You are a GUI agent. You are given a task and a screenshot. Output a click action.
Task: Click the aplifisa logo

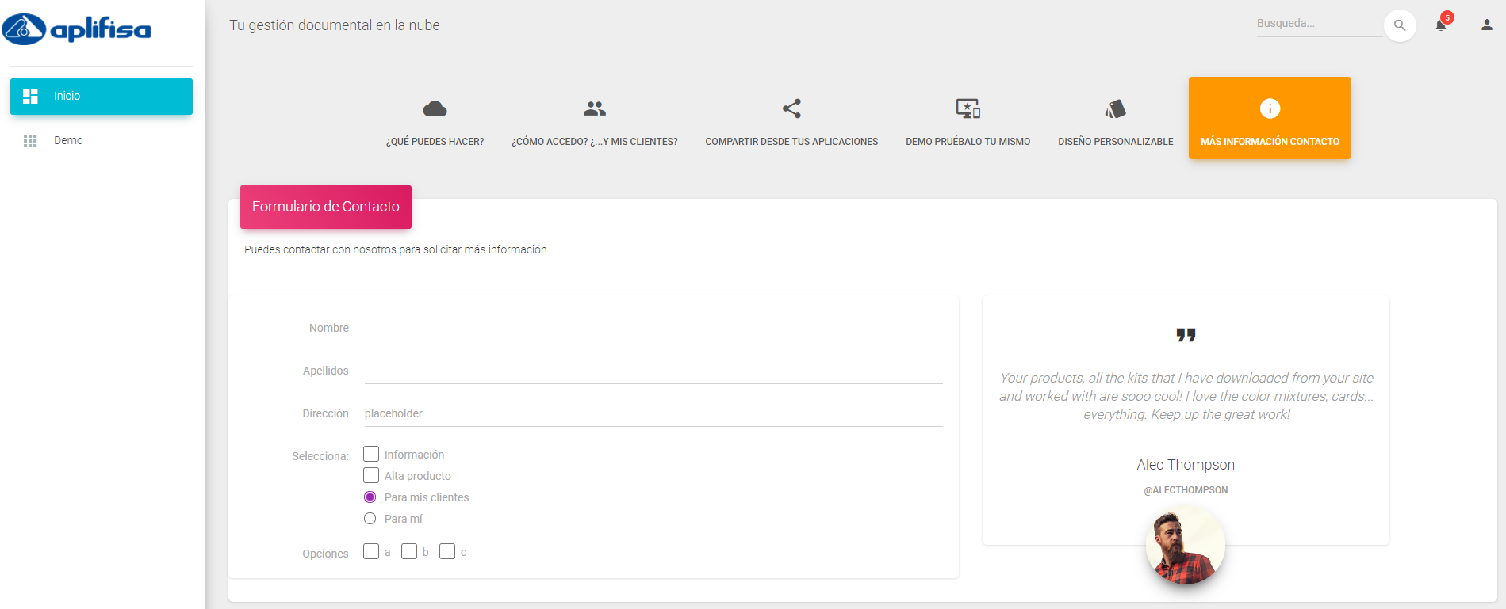coord(77,29)
